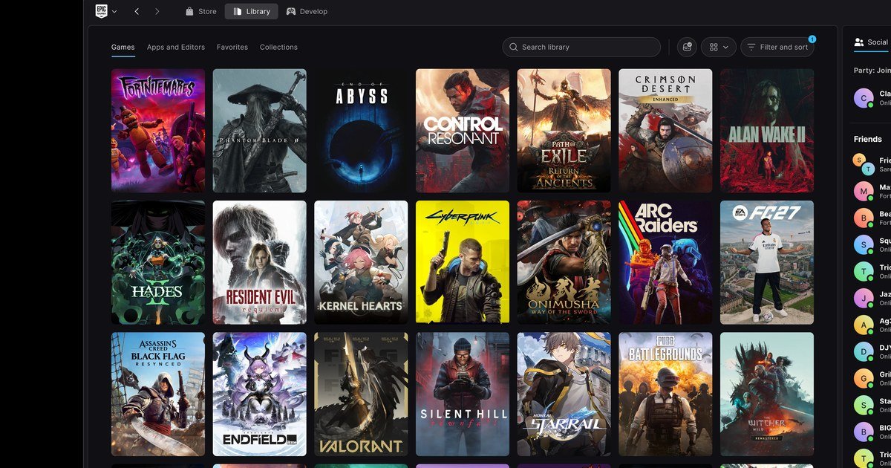The width and height of the screenshot is (891, 468).
Task: Open Filter and sort options
Action: (777, 47)
